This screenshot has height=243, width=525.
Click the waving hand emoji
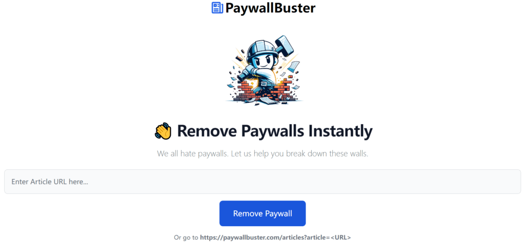pos(163,131)
